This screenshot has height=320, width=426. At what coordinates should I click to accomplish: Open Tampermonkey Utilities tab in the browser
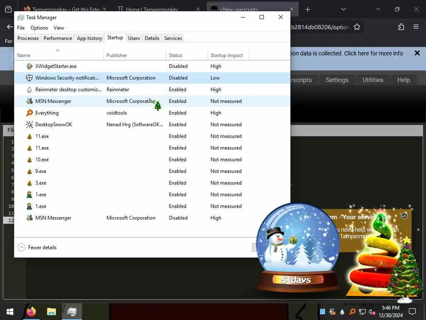pos(373,80)
